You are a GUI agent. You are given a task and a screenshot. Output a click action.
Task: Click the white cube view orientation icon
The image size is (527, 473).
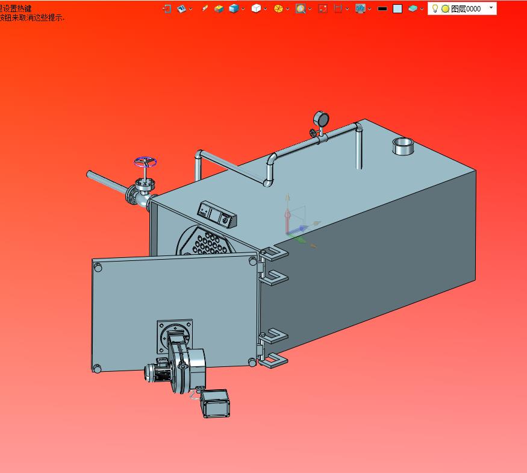coord(256,9)
